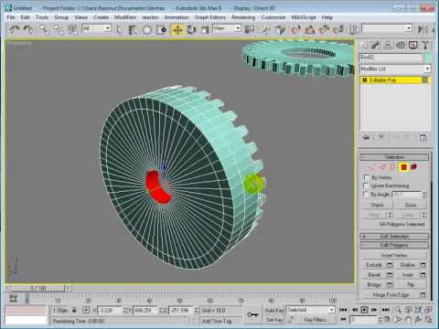
Task: Activate the Bind to Space Warp tool
Action: click(72, 29)
